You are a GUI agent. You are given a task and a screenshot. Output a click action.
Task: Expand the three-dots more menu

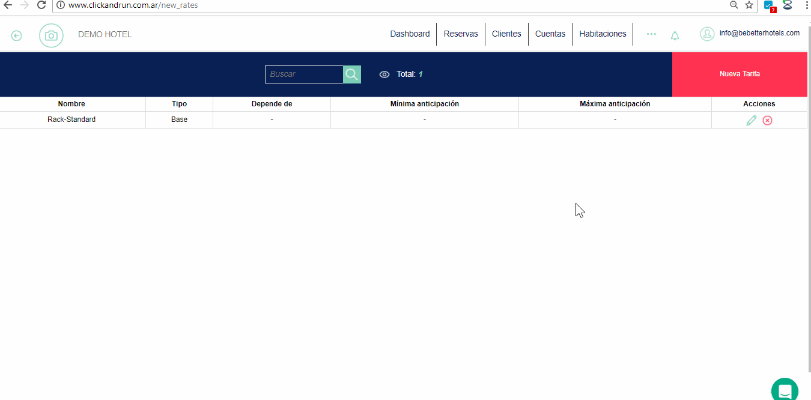pos(651,34)
